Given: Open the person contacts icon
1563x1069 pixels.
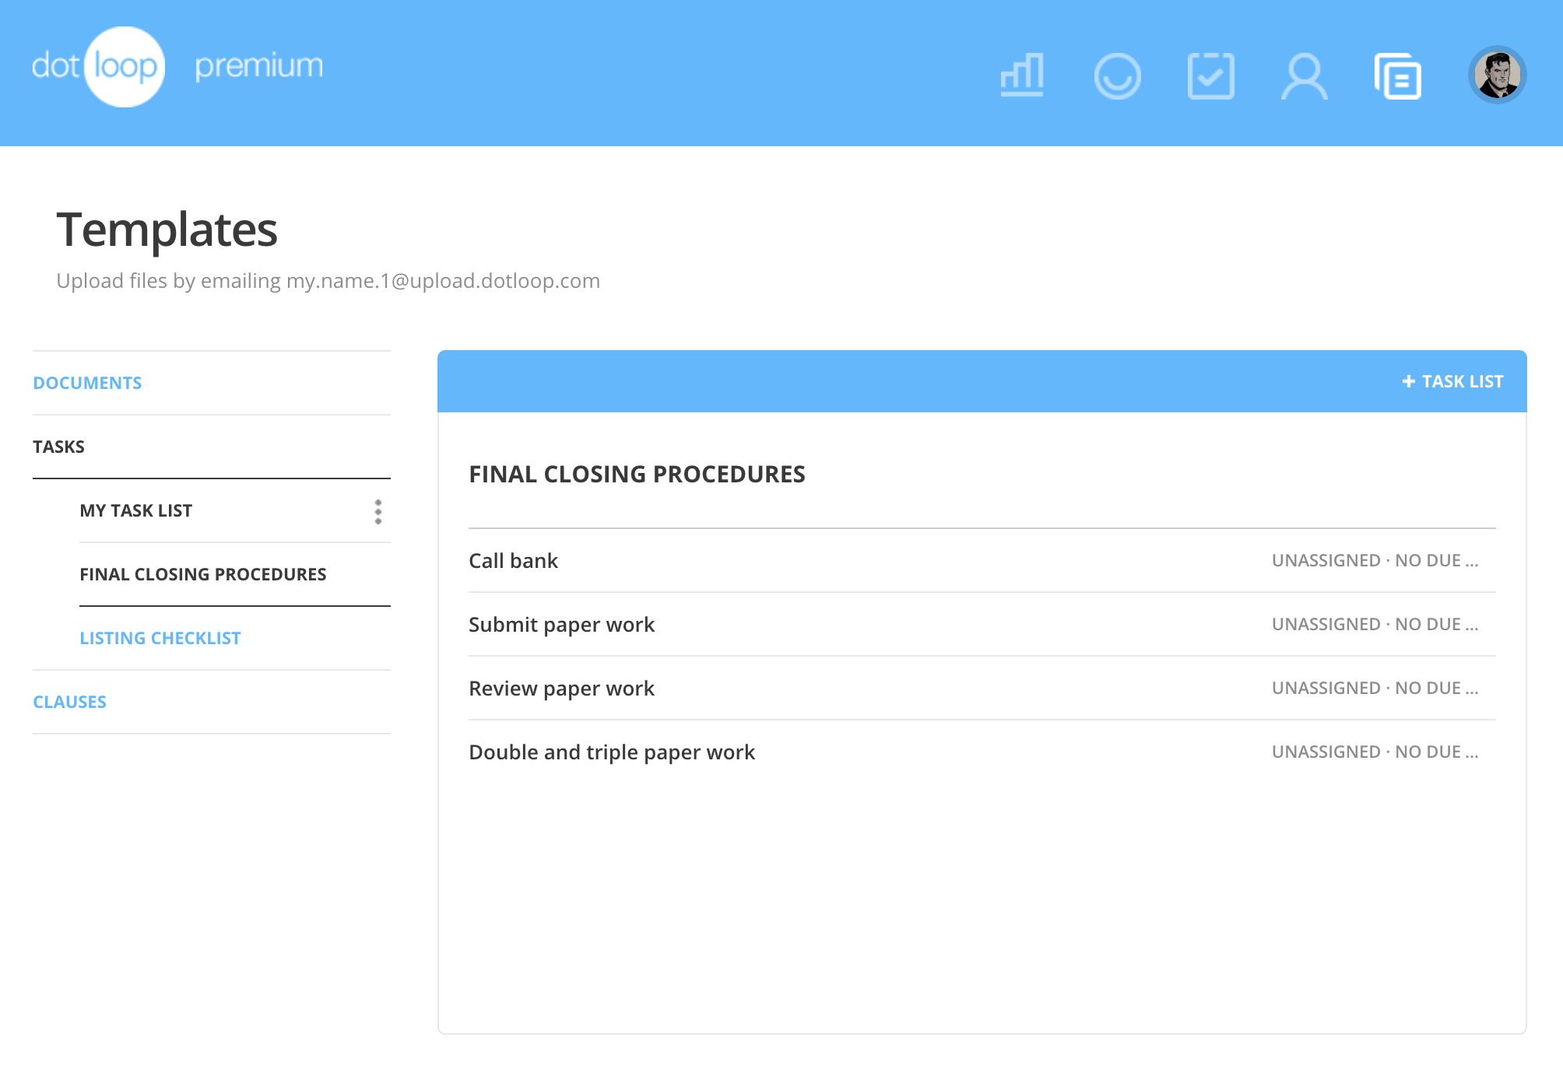Looking at the screenshot, I should [1304, 75].
